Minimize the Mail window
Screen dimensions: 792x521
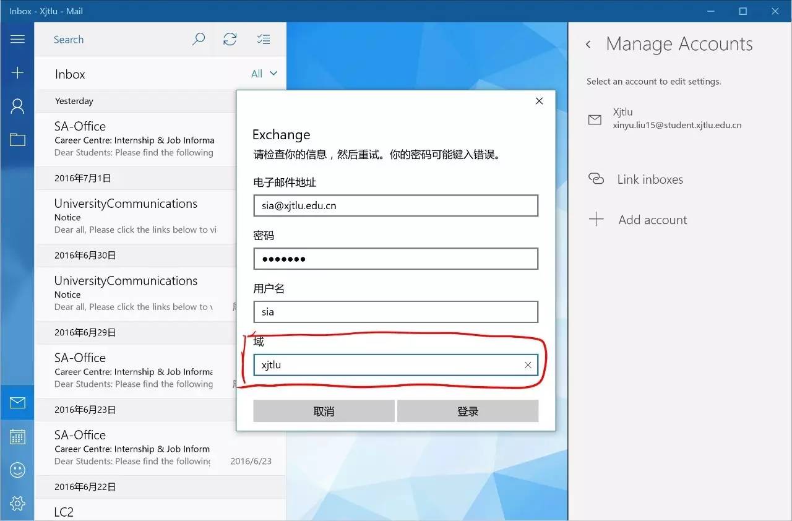(711, 11)
